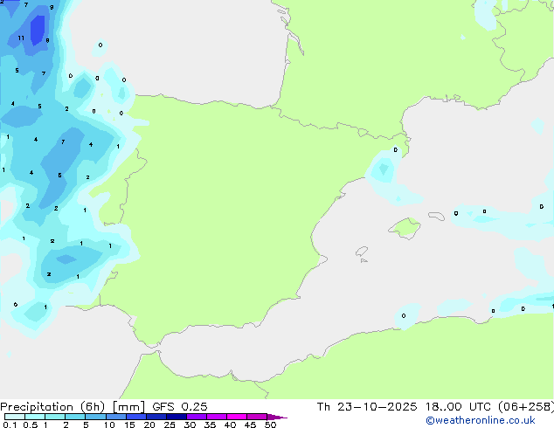Click the 15–20 mm legend swatch
The height and width of the screenshot is (428, 554).
click(x=135, y=417)
